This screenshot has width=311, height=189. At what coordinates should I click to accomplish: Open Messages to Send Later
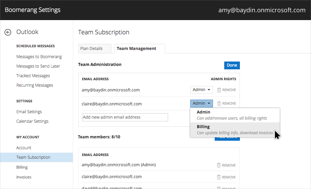coord(38,66)
